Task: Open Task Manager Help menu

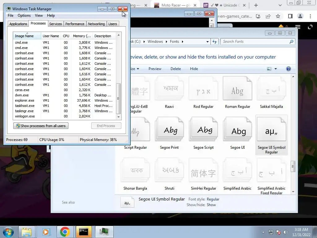Action: pos(51,15)
